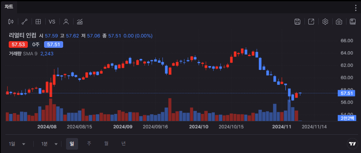Click the 0.00 (0.00%) change value

point(138,36)
